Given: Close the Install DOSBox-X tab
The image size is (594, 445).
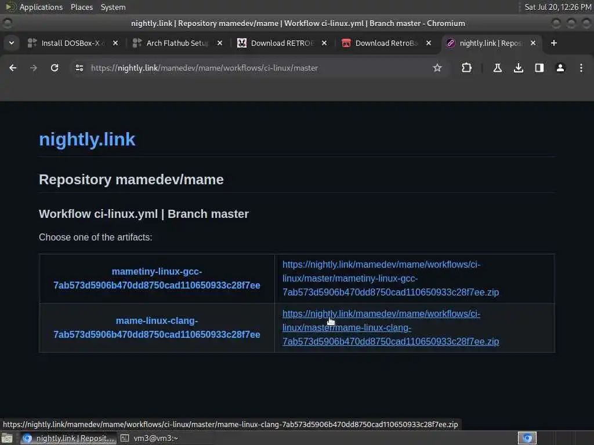Looking at the screenshot, I should coord(115,43).
